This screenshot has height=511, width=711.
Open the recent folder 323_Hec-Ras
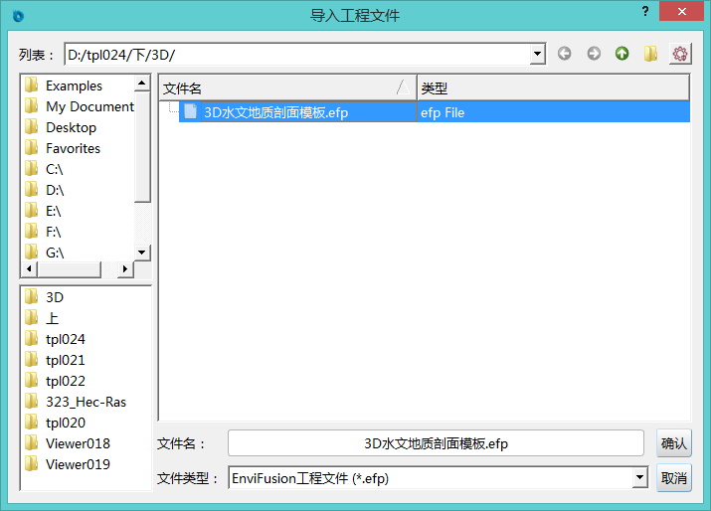pyautogui.click(x=86, y=402)
